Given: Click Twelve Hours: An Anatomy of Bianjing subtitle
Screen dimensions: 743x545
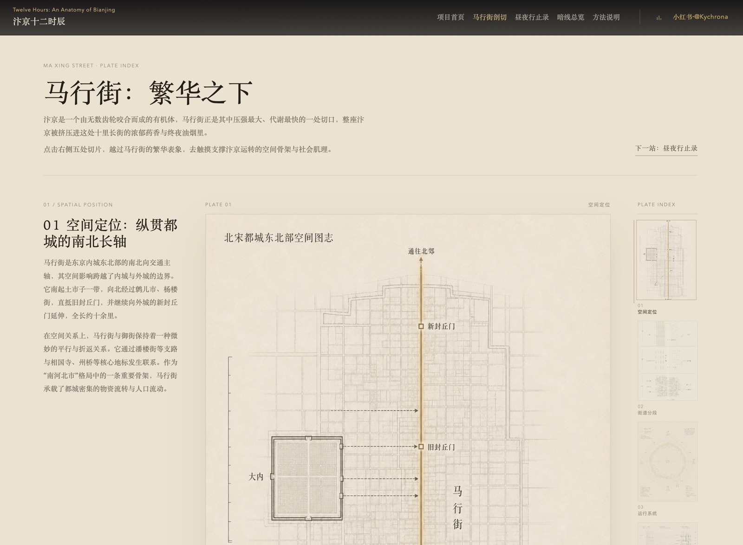Looking at the screenshot, I should point(64,10).
